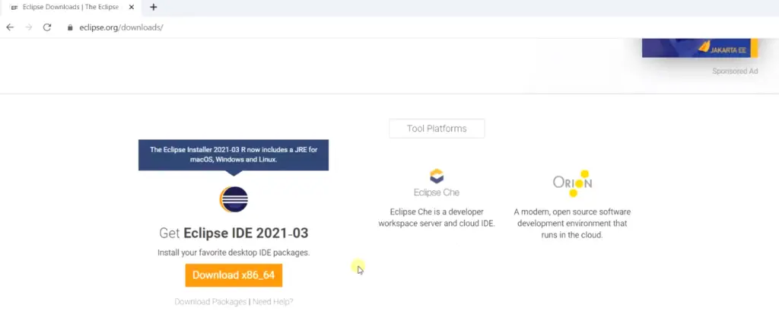Screen dimensions: 779x324
Task: Click the eclipse.org/downloads address bar
Action: [x=121, y=27]
